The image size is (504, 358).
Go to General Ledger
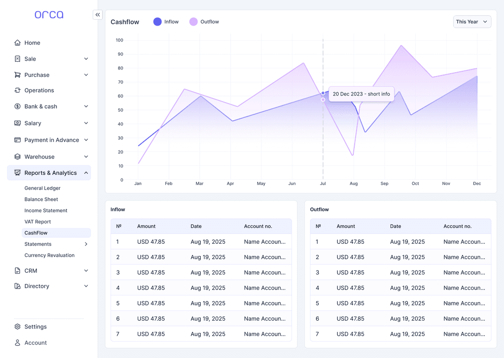42,188
